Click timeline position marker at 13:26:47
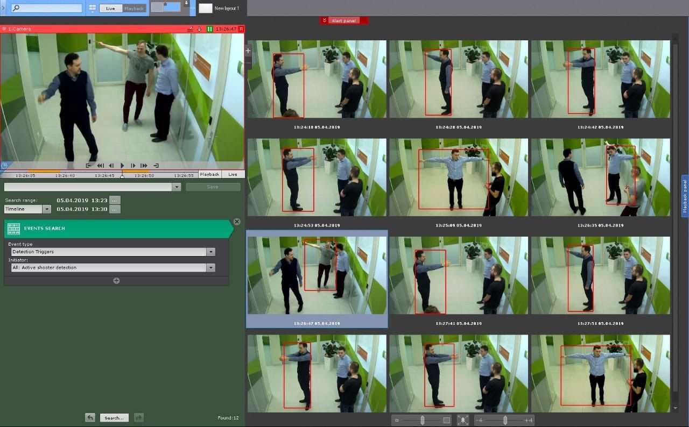The width and height of the screenshot is (689, 427). pyautogui.click(x=122, y=175)
